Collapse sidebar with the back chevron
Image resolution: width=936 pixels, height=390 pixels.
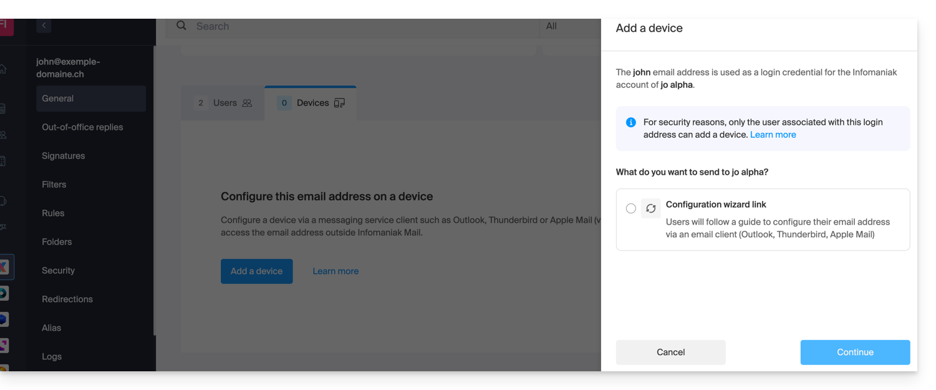[44, 26]
